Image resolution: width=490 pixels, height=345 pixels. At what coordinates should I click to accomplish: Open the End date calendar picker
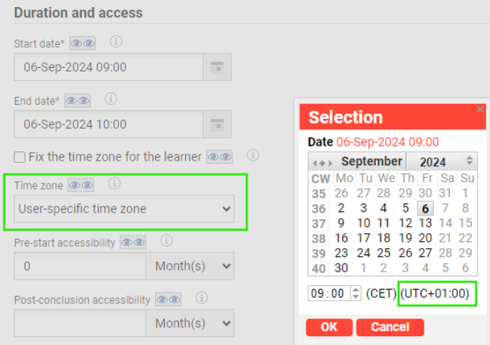tap(217, 124)
